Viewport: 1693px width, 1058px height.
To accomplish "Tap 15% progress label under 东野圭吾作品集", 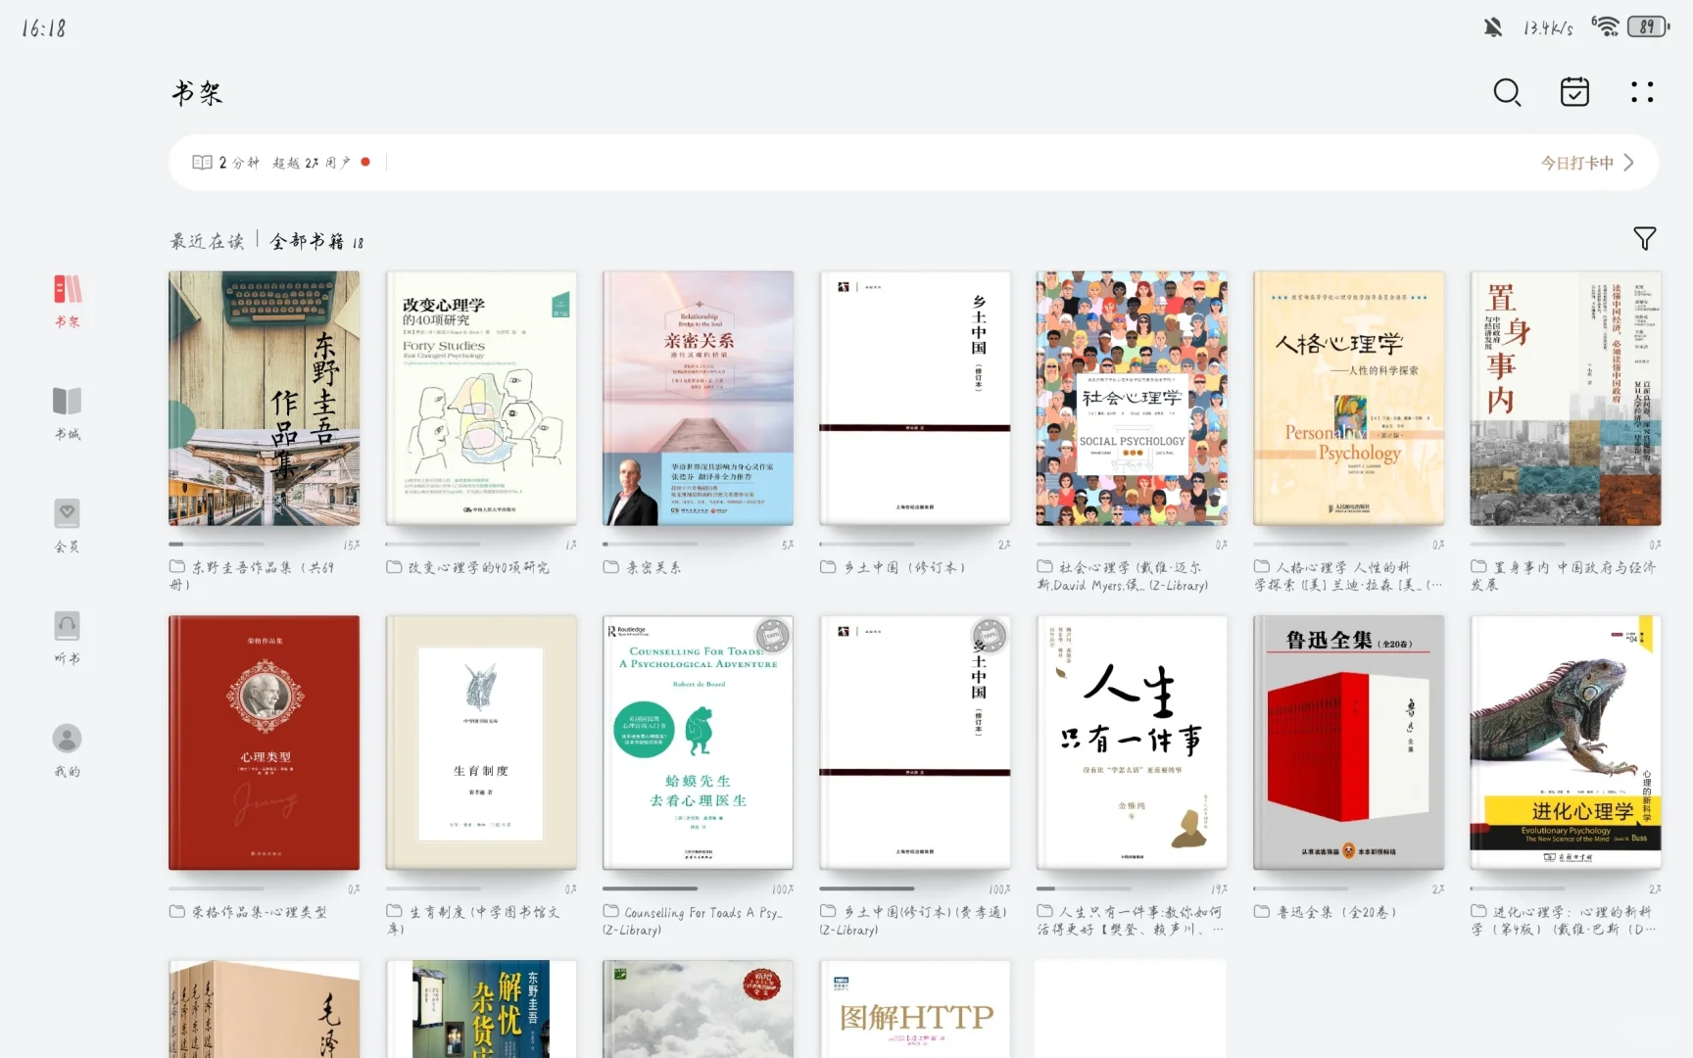I will (x=351, y=545).
